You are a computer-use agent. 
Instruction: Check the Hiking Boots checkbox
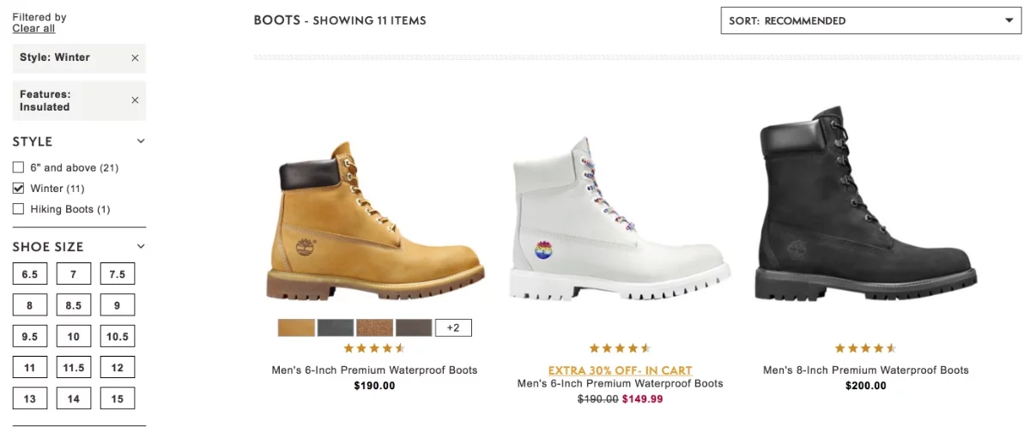(18, 208)
